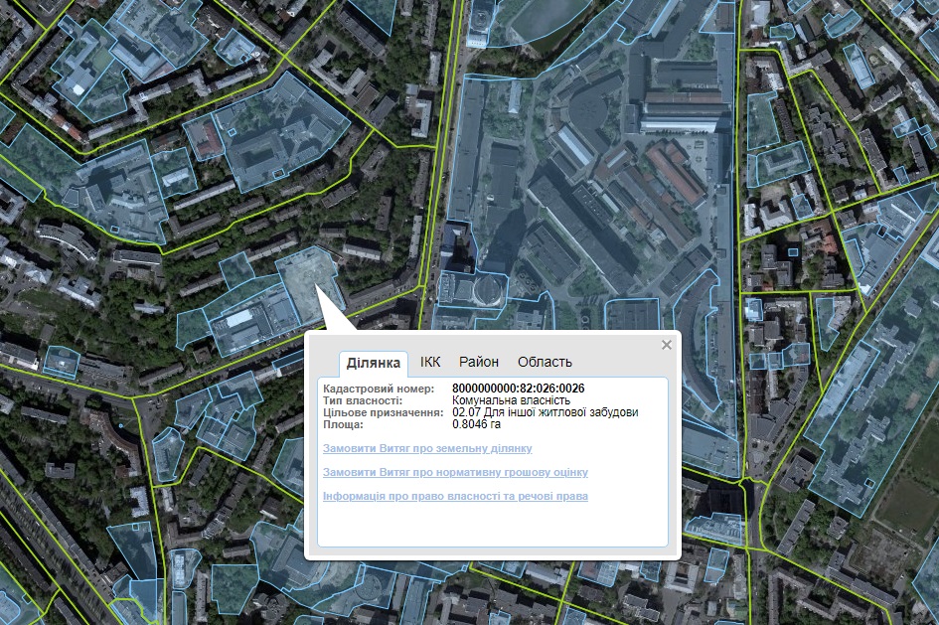Viewport: 939px width, 625px height.
Task: Click the cadastral number 8000000000:82:026:0026
Action: [x=518, y=389]
